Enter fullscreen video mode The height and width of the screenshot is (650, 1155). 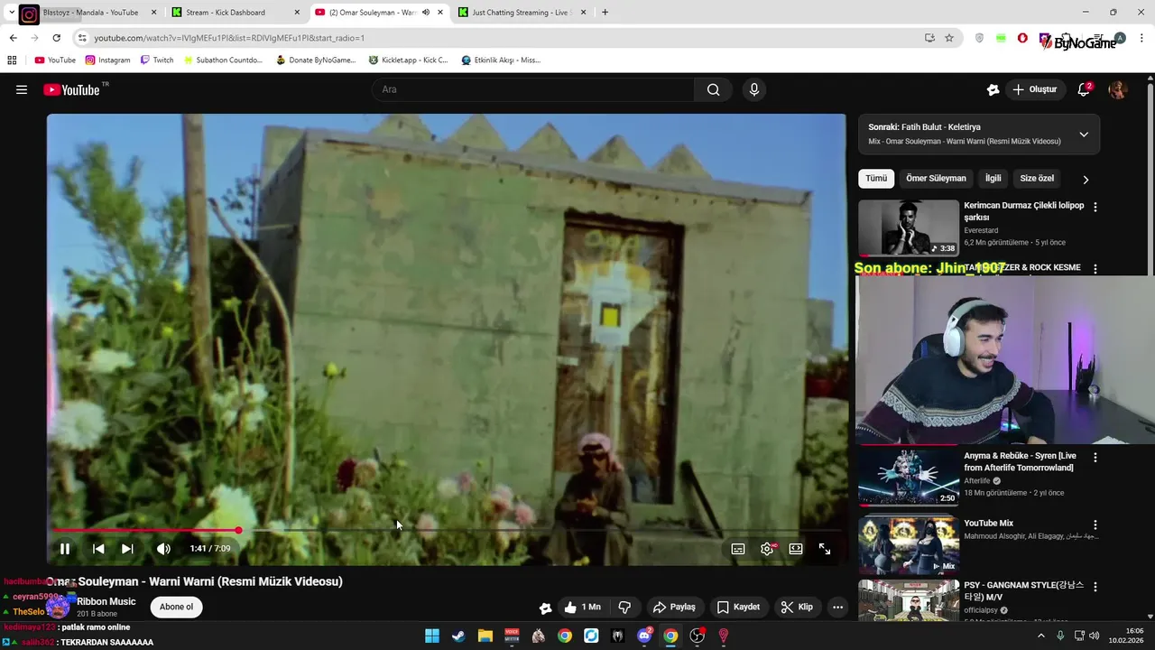(825, 548)
